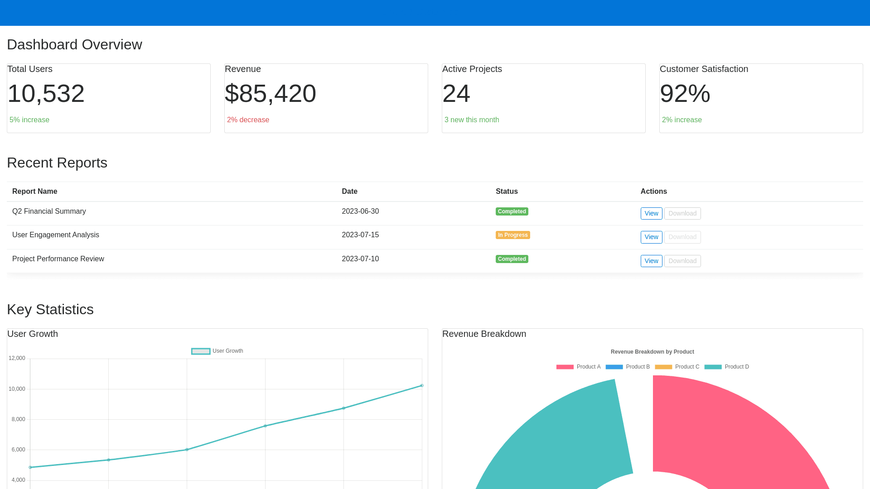Image resolution: width=870 pixels, height=489 pixels.
Task: Click the Active Projects card
Action: (x=543, y=98)
